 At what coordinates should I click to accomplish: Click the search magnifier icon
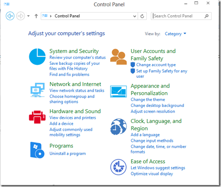207,16
